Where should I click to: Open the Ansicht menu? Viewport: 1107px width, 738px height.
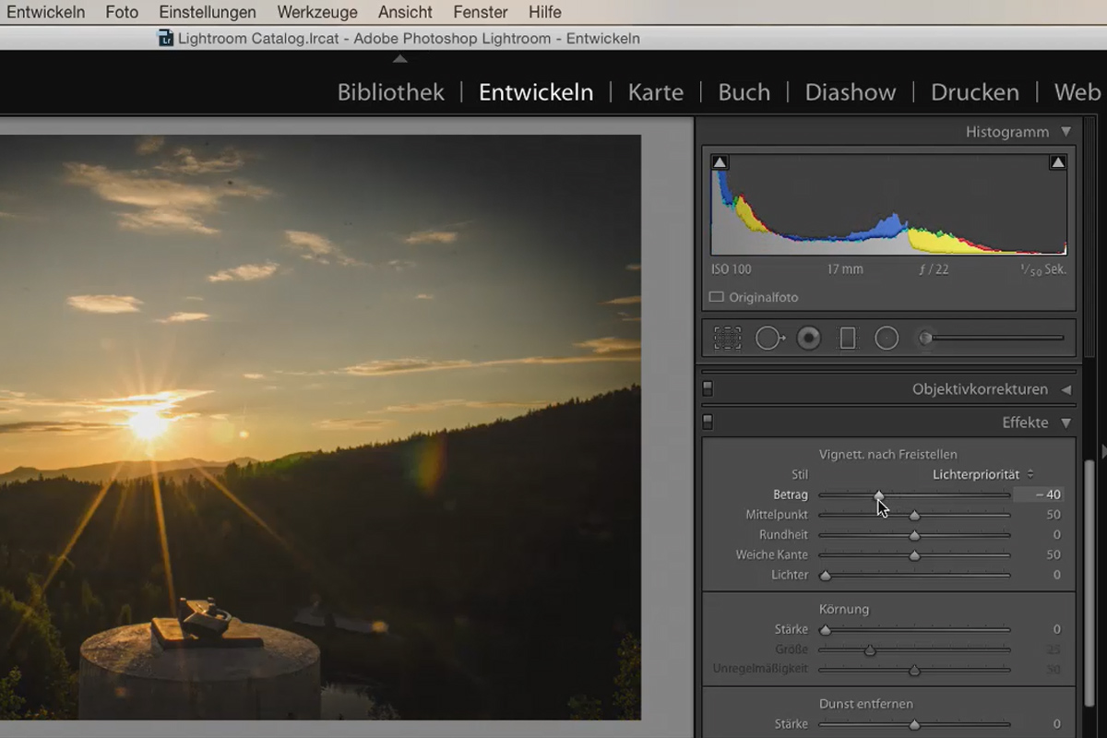point(405,12)
